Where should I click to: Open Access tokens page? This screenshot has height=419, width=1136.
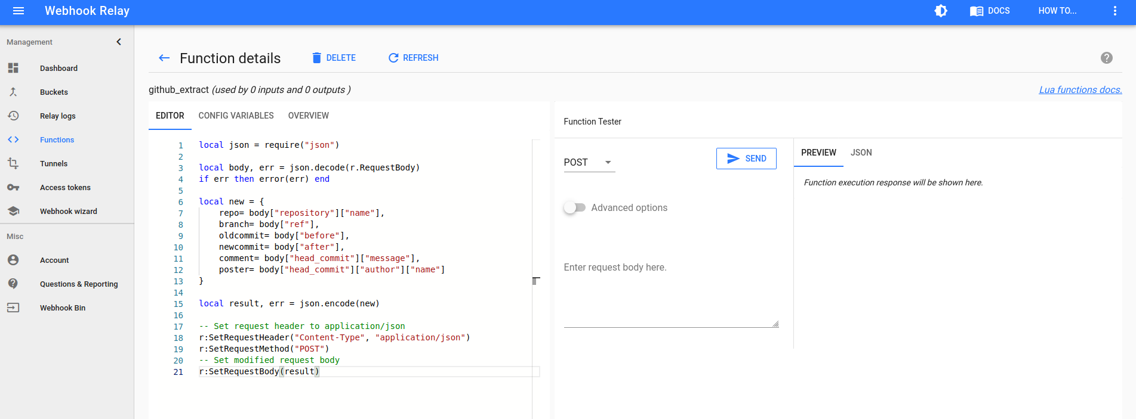65,187
